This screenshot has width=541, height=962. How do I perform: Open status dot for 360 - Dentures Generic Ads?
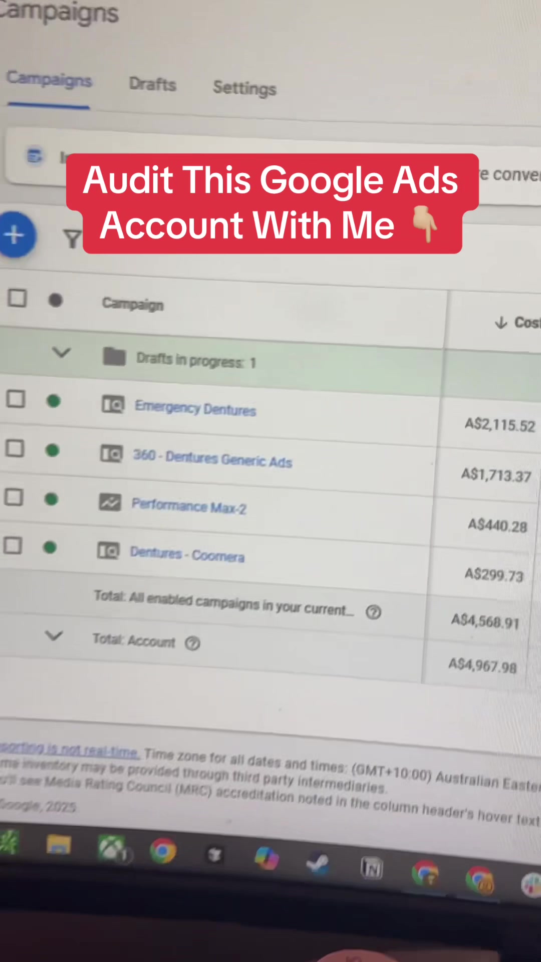(52, 450)
